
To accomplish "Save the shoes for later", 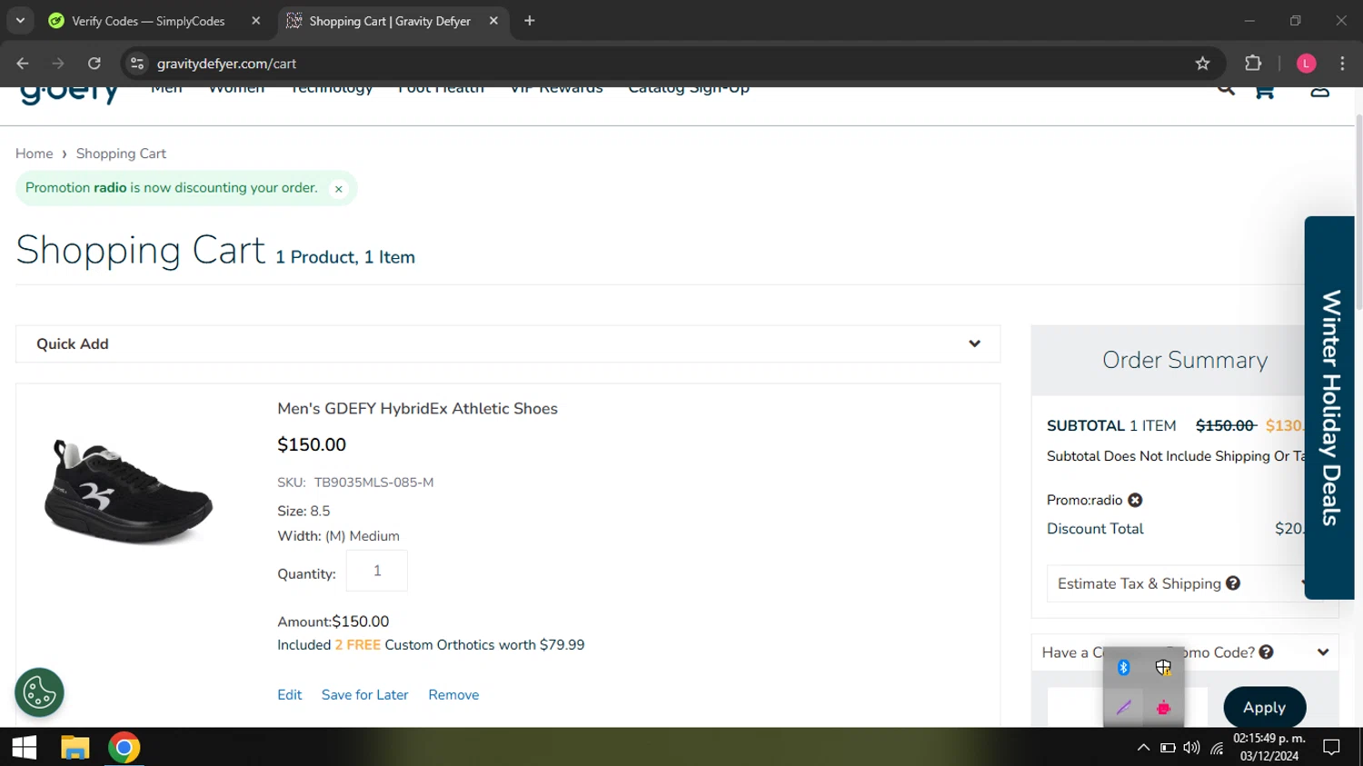I will tap(364, 695).
